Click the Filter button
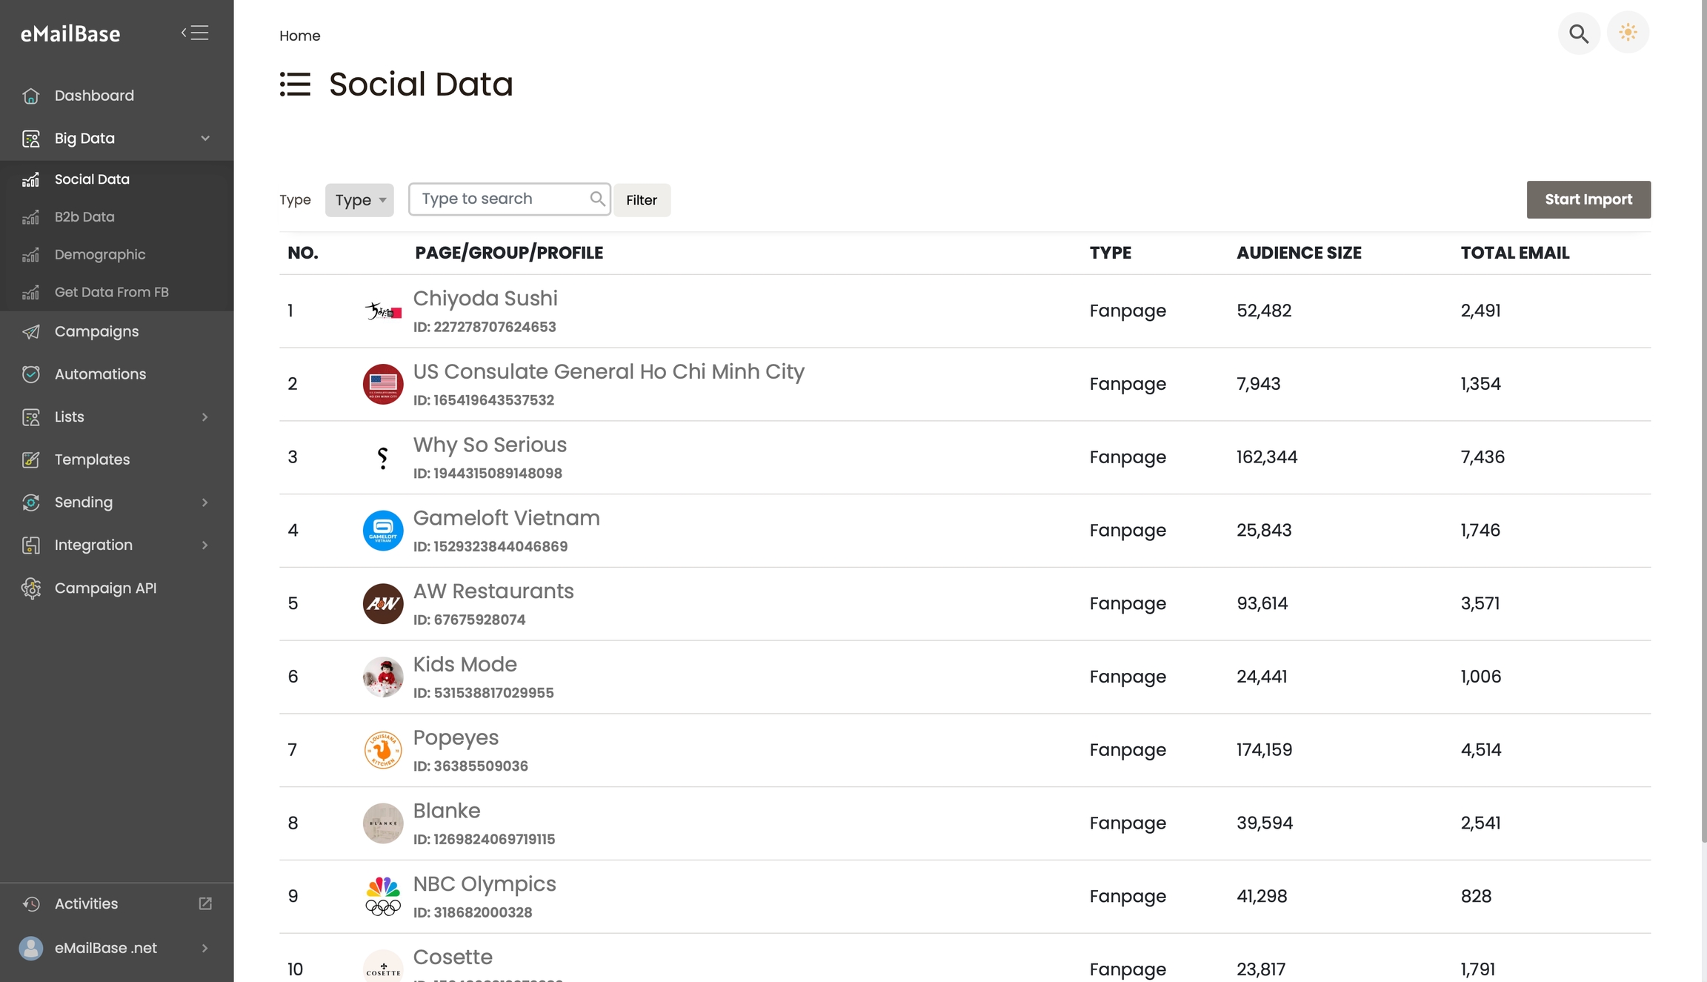The image size is (1707, 982). [642, 200]
